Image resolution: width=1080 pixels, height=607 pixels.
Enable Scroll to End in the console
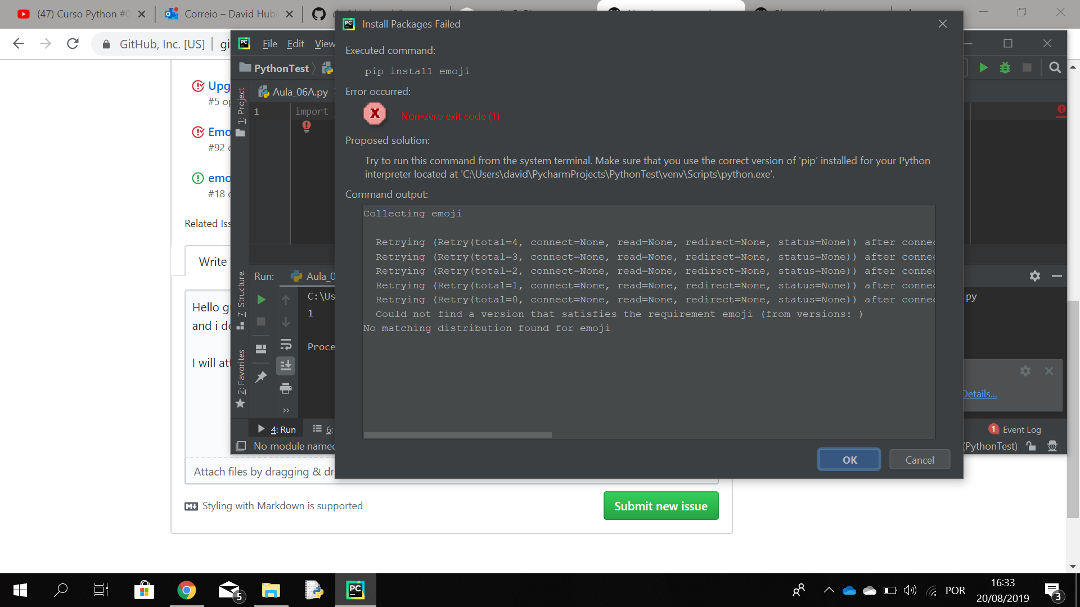click(286, 365)
